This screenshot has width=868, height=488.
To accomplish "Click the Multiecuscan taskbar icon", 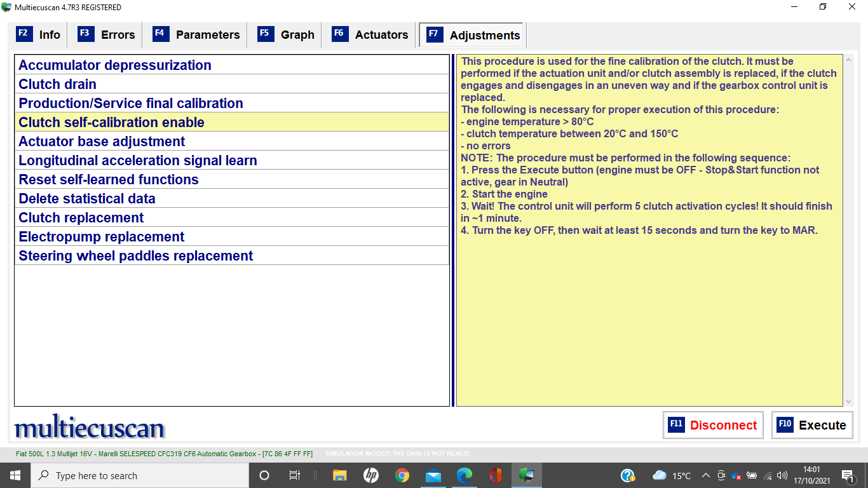I will coord(527,475).
